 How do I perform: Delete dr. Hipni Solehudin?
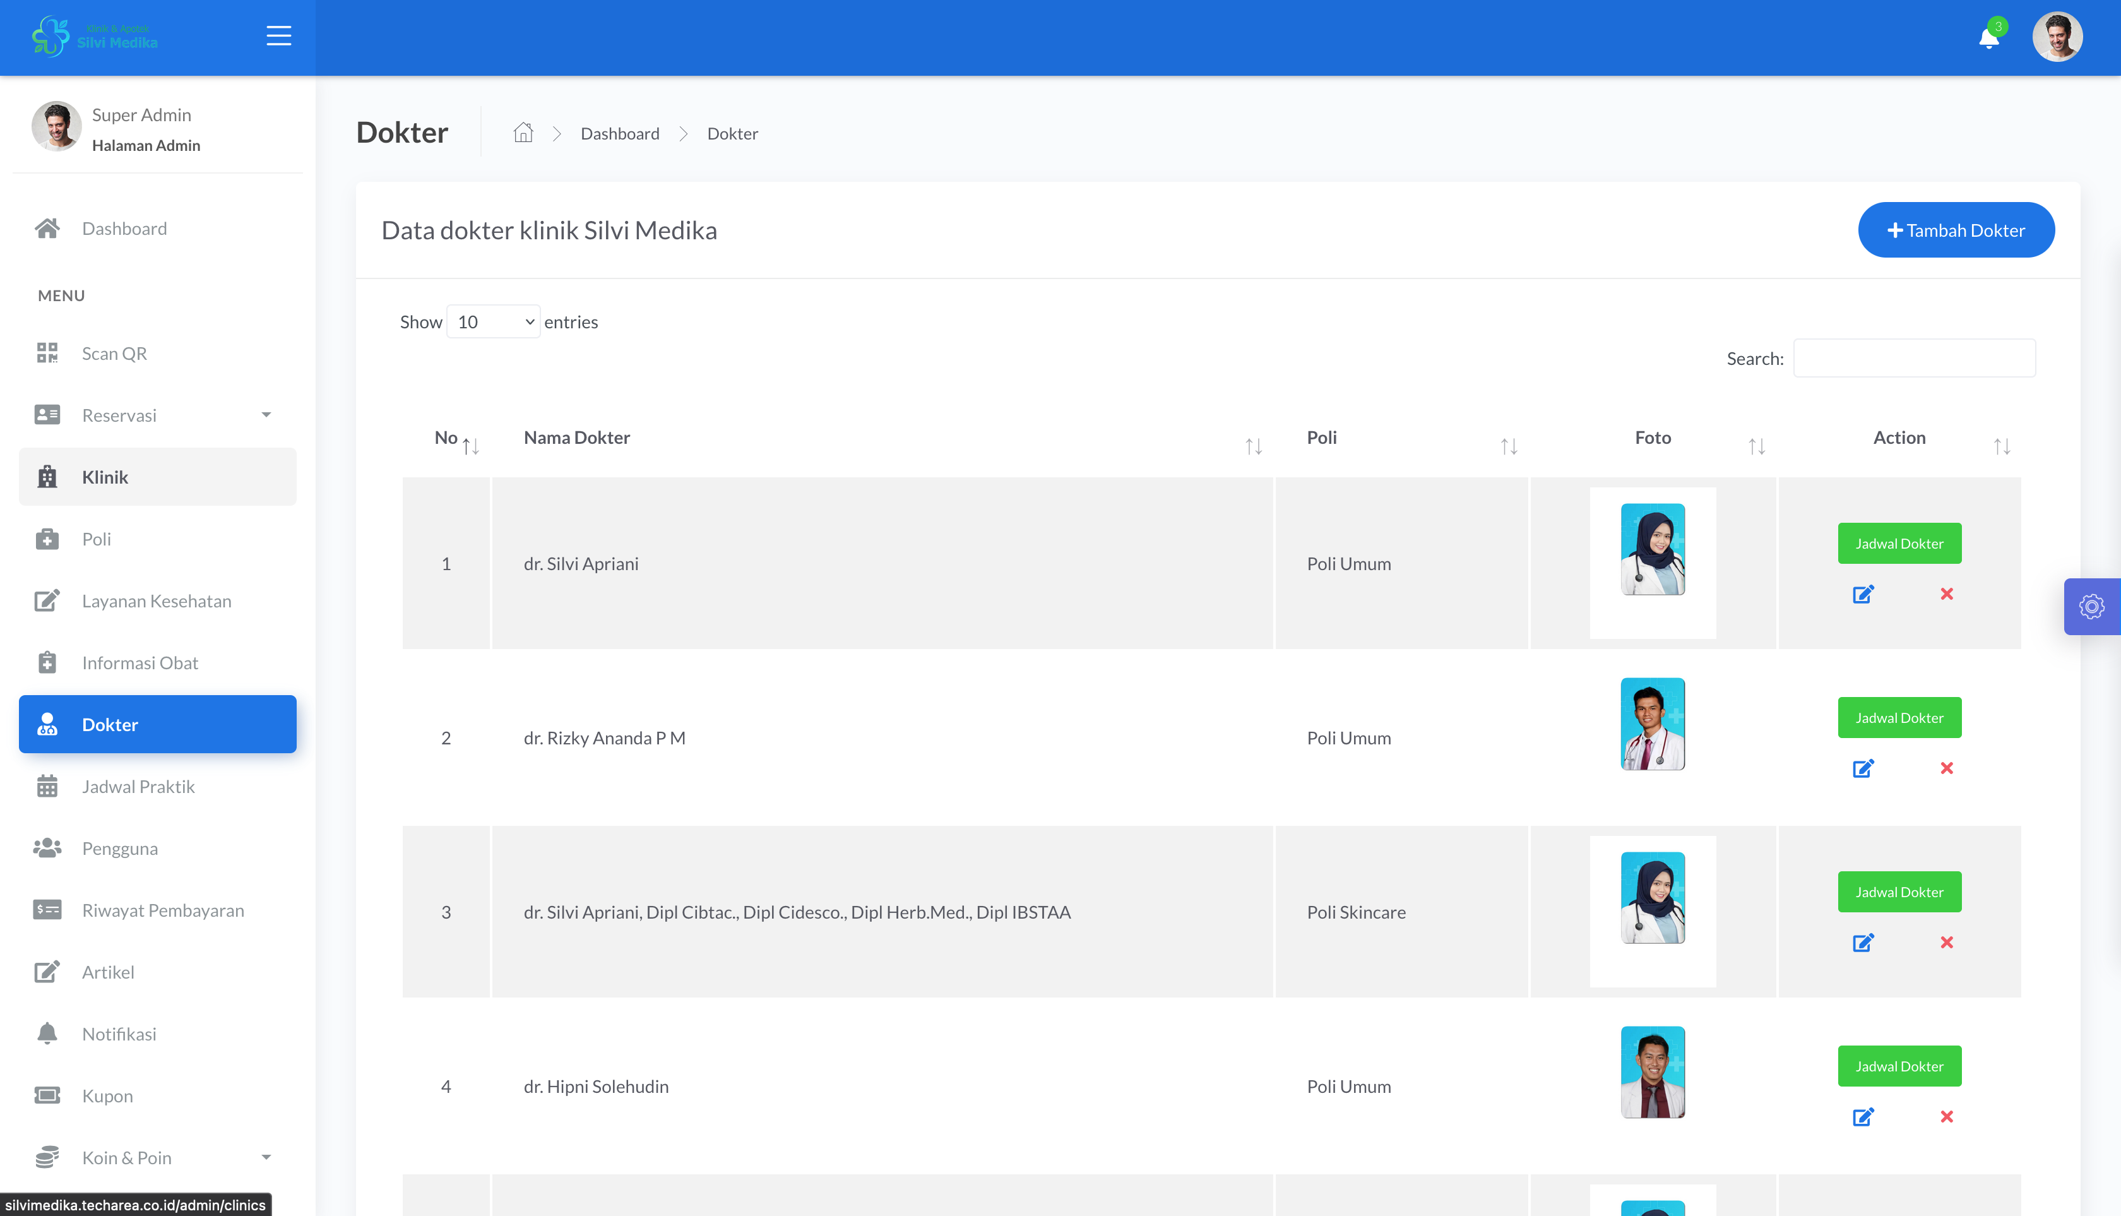(1947, 1117)
